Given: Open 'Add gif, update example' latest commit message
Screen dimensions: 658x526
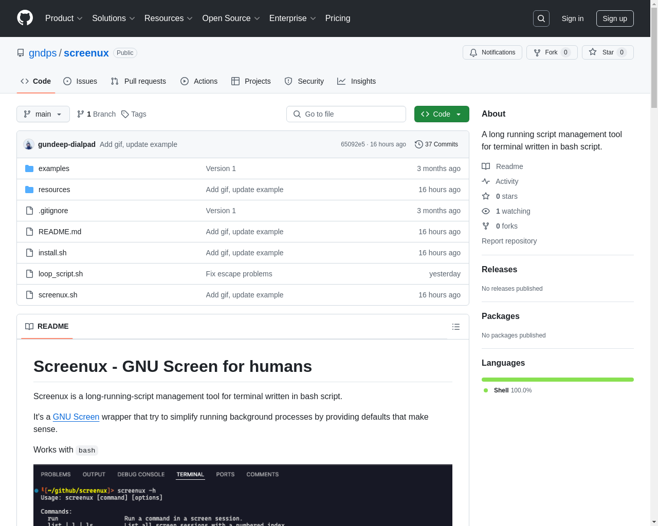Looking at the screenshot, I should 138,144.
